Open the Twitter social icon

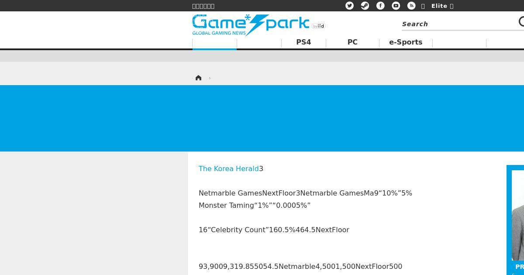pyautogui.click(x=349, y=6)
